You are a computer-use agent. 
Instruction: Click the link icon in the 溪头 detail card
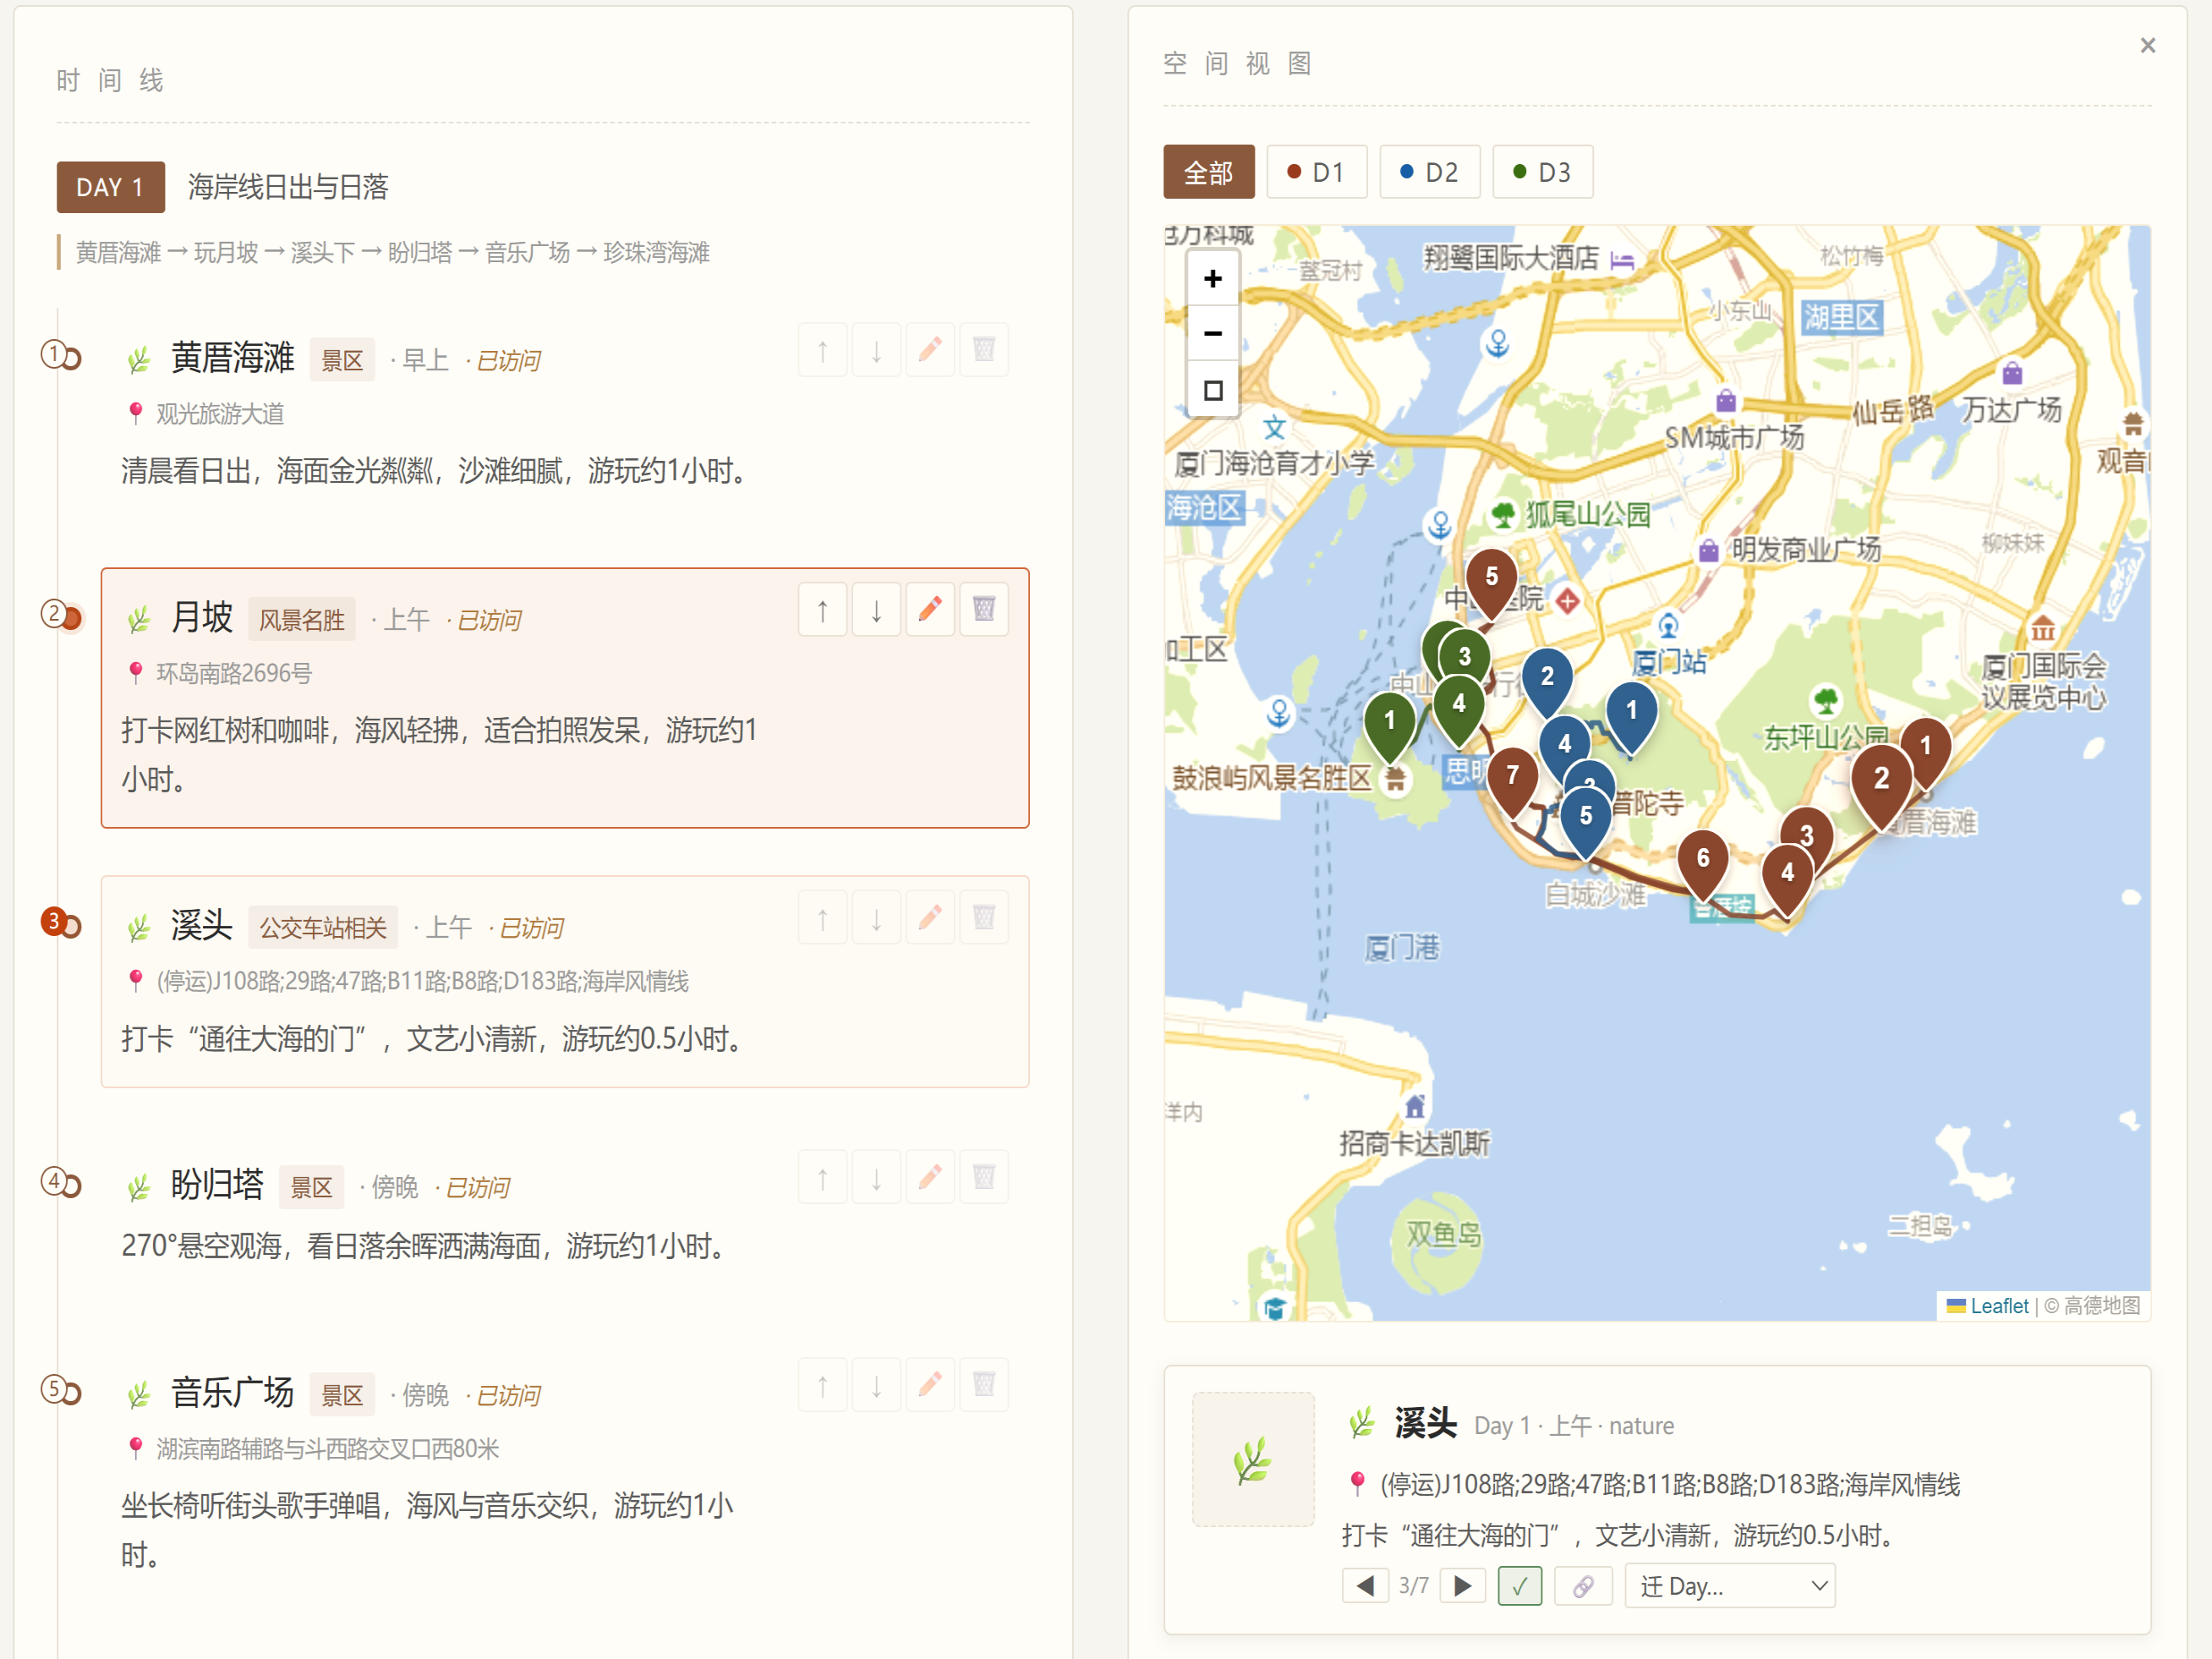1582,1586
